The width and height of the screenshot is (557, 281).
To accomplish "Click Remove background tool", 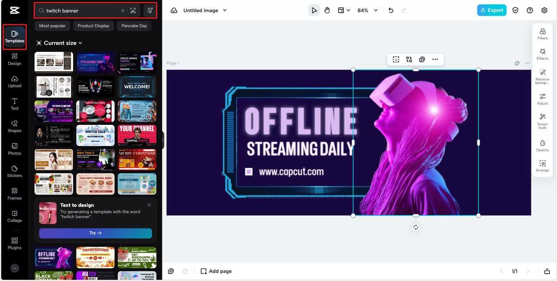I will pyautogui.click(x=542, y=77).
